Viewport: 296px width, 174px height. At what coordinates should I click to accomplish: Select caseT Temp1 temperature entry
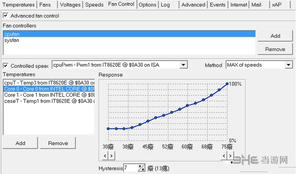[49, 101]
